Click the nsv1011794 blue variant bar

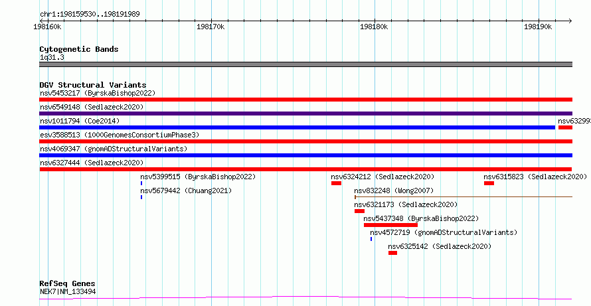297,127
